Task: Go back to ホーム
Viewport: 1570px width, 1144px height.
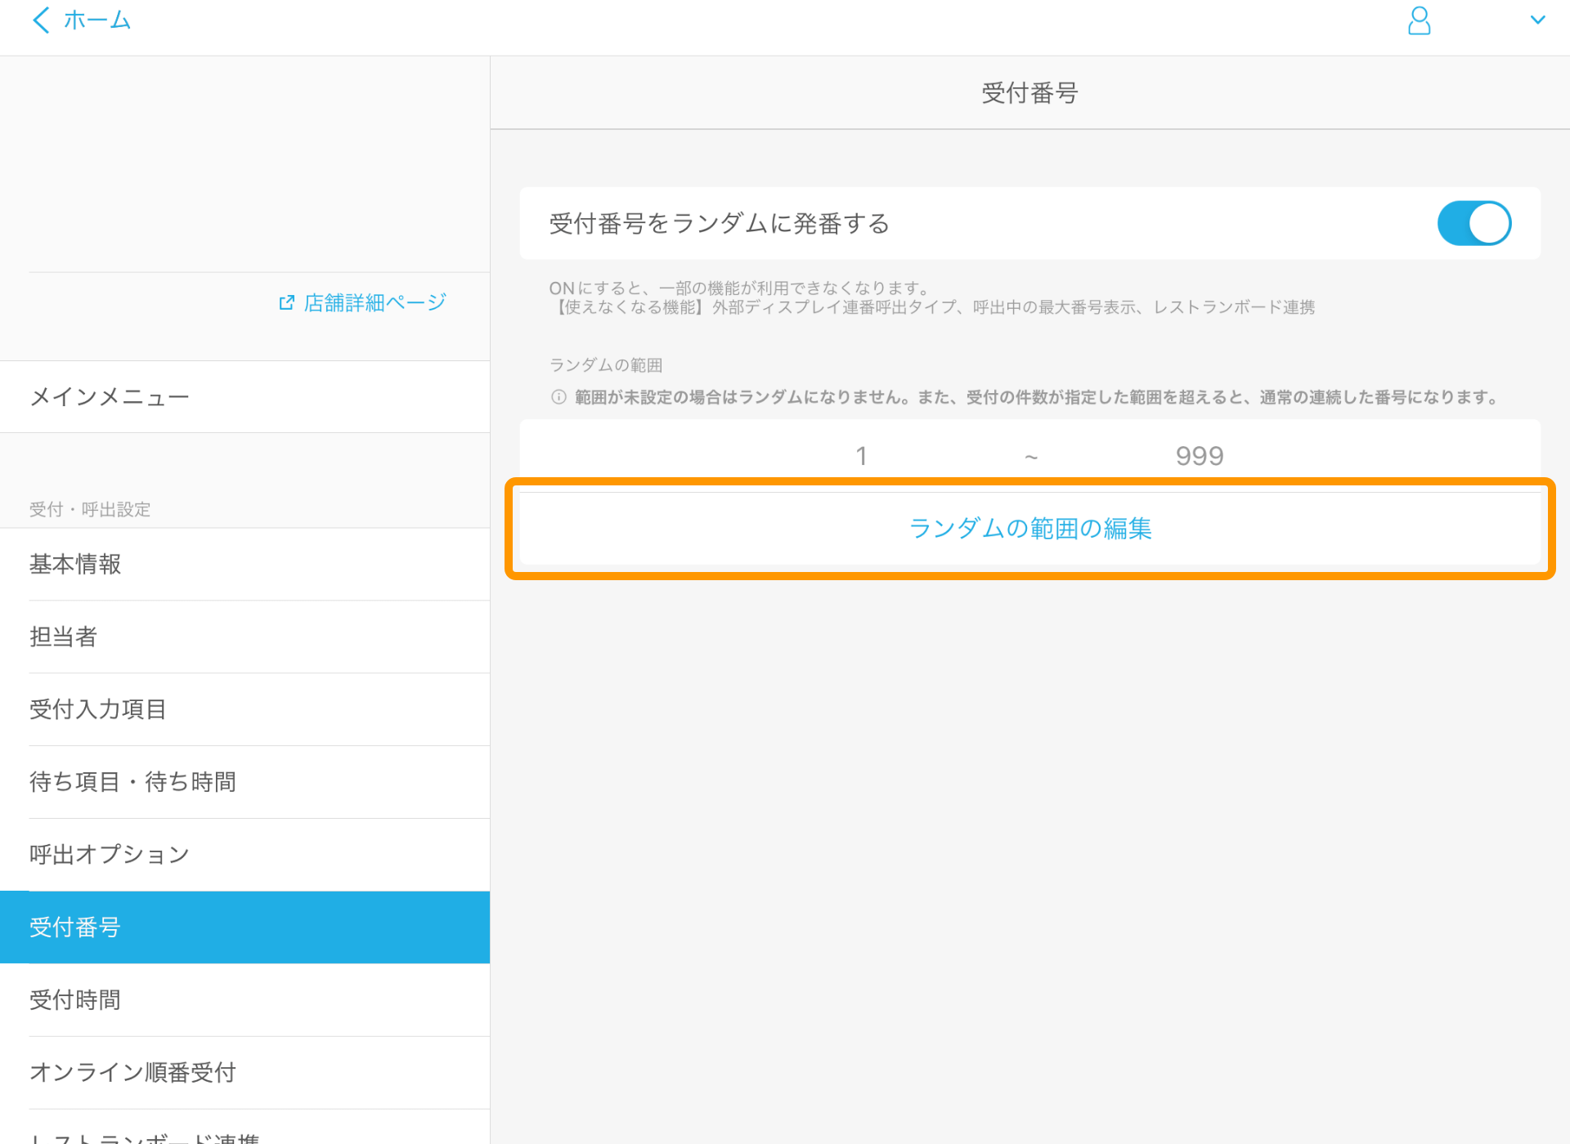Action: click(97, 20)
